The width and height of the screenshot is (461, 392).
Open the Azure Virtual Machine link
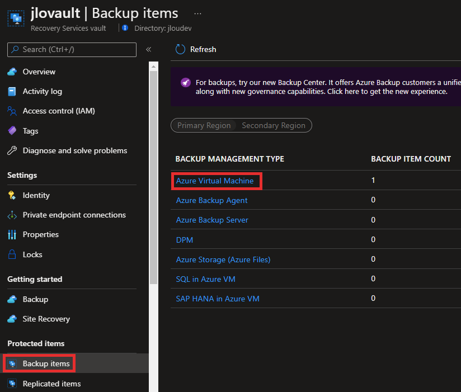pos(215,181)
